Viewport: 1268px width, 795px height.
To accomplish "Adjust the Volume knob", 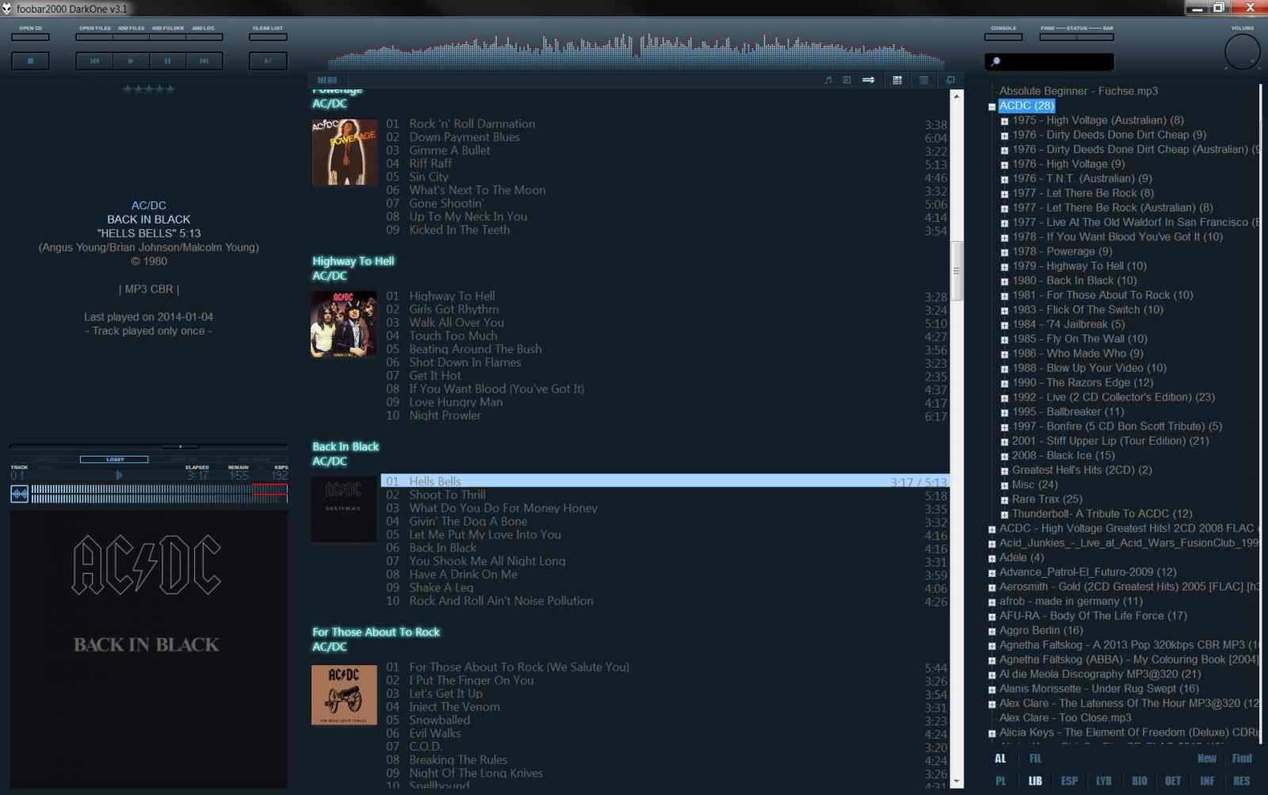I will pyautogui.click(x=1242, y=53).
